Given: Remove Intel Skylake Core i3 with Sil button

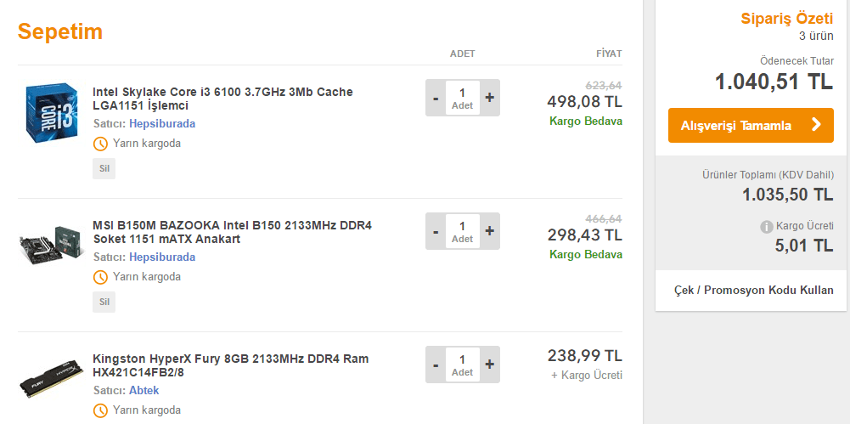Looking at the screenshot, I should coord(104,168).
